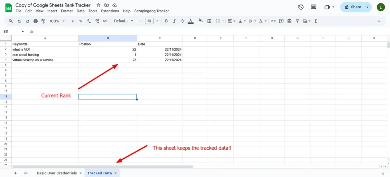Select column C header

[x=160, y=38]
